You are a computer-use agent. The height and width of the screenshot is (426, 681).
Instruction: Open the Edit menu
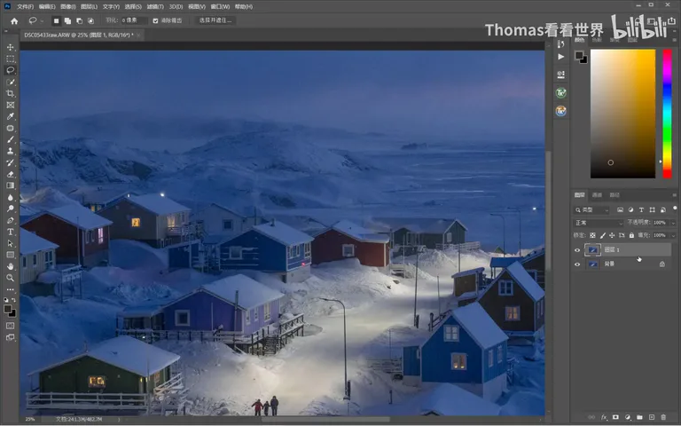point(47,6)
